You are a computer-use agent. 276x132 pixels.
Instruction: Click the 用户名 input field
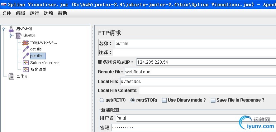(196, 118)
